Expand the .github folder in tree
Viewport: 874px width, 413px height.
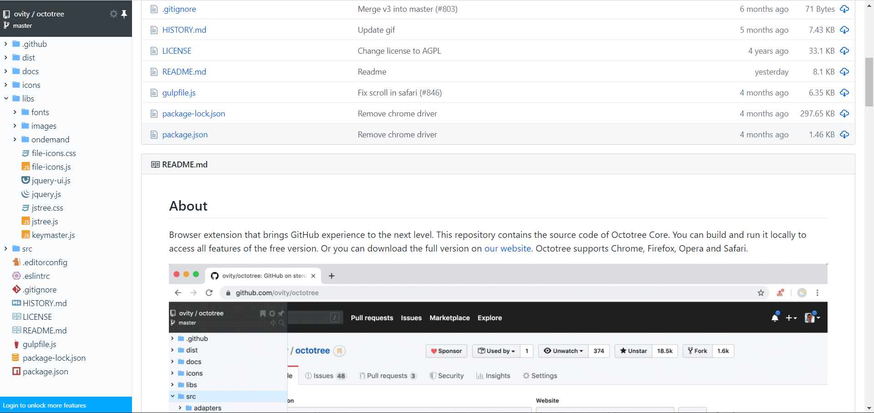pyautogui.click(x=6, y=44)
